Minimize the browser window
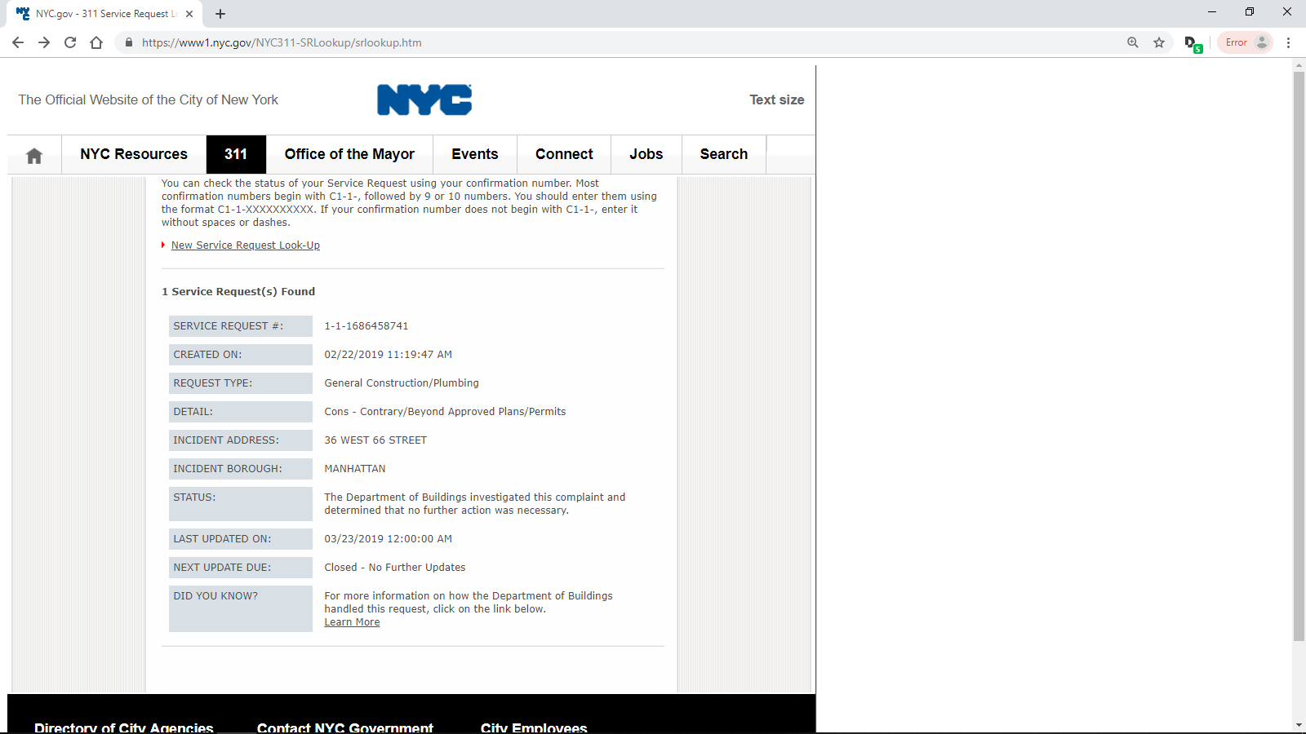The width and height of the screenshot is (1306, 734). (1212, 11)
